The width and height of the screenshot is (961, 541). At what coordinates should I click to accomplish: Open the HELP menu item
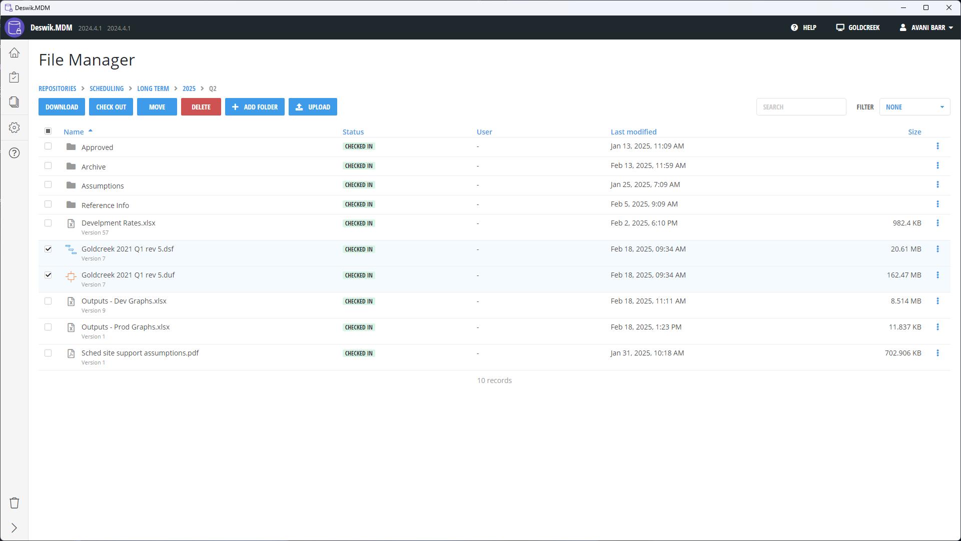tap(803, 27)
